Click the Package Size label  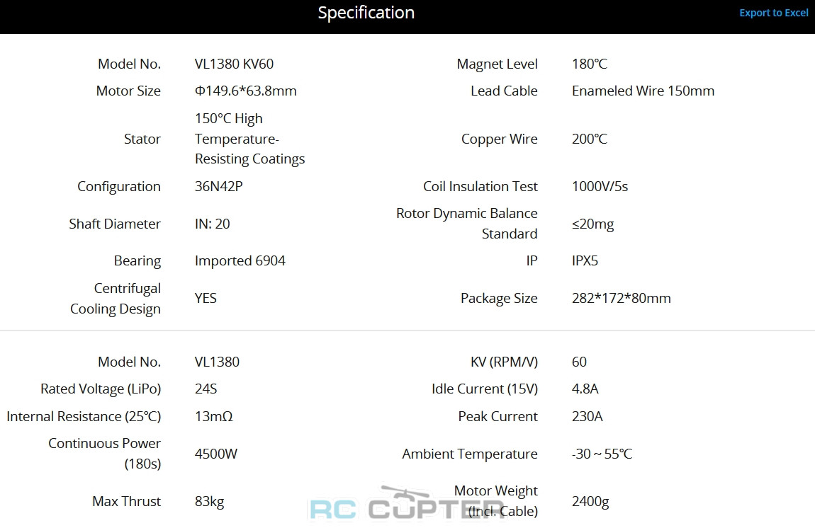pos(499,298)
